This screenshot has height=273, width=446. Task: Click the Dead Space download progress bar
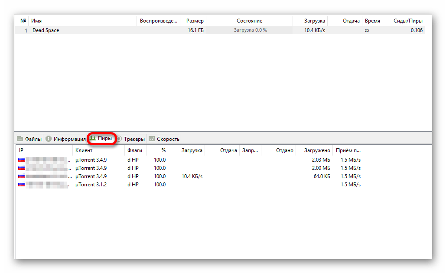click(250, 30)
